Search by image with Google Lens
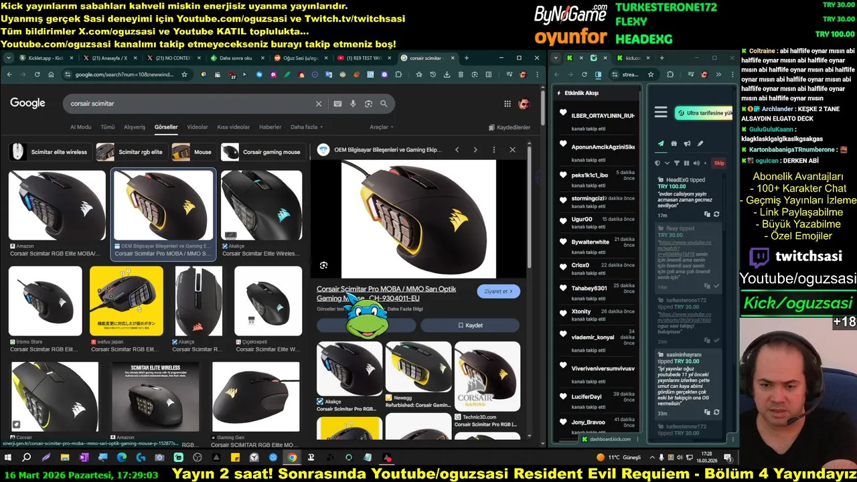This screenshot has width=857, height=482. [368, 104]
